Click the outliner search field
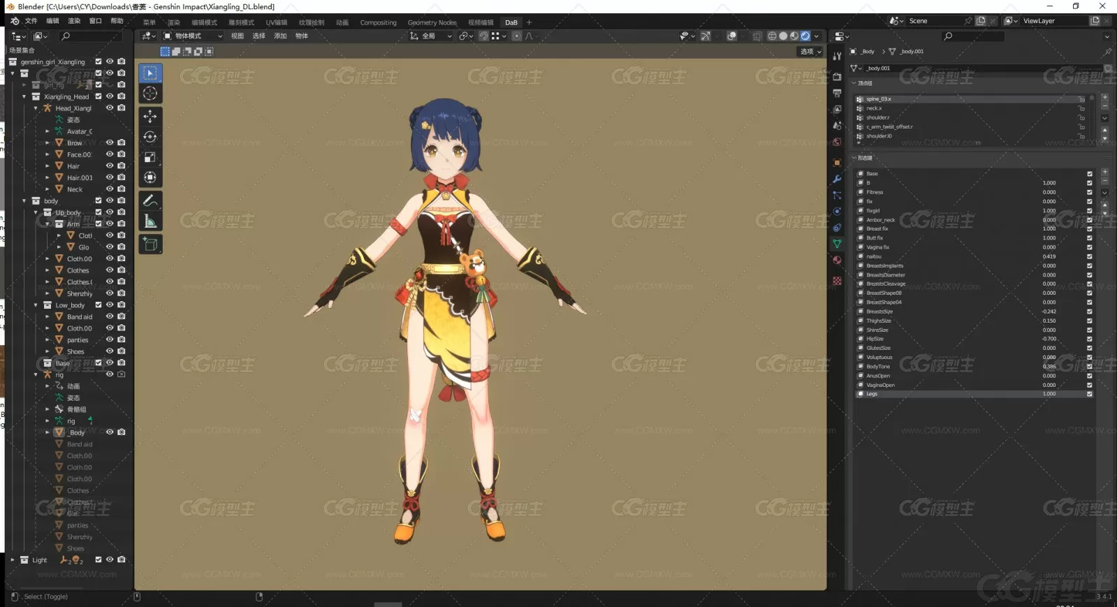Viewport: 1117px width, 607px height. point(91,36)
